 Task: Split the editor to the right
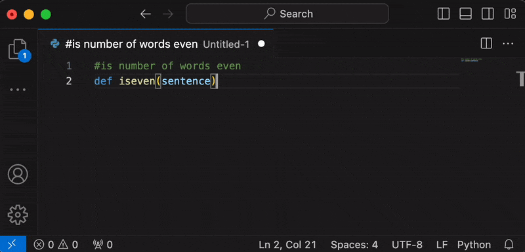coord(486,43)
